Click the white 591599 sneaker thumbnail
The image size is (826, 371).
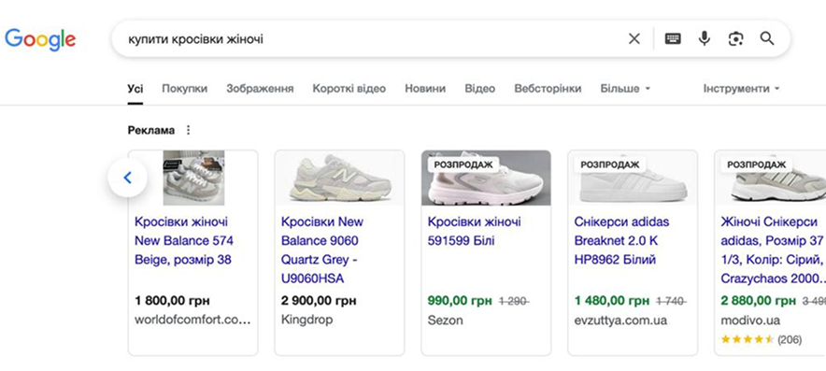486,178
